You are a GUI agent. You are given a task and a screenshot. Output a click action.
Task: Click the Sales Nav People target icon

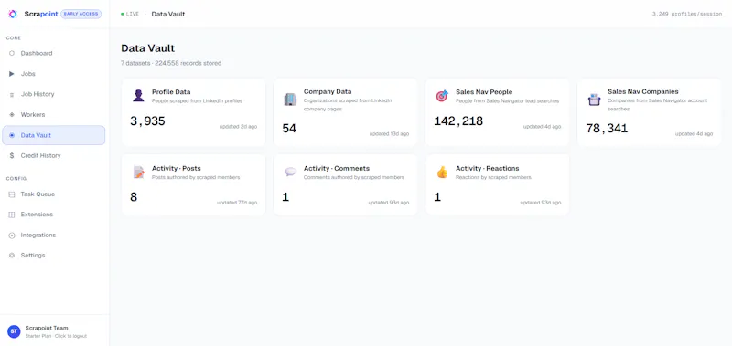point(442,96)
